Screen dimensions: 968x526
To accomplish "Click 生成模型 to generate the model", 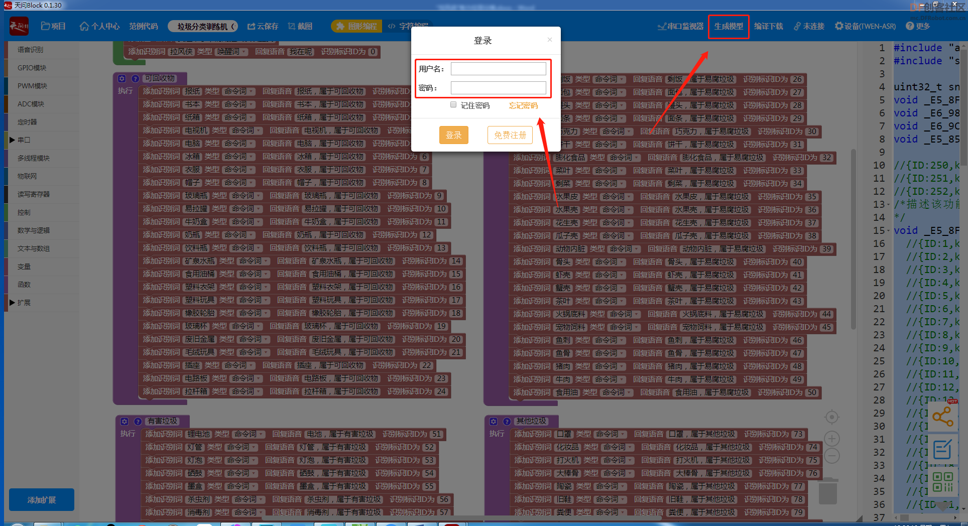I will 729,26.
